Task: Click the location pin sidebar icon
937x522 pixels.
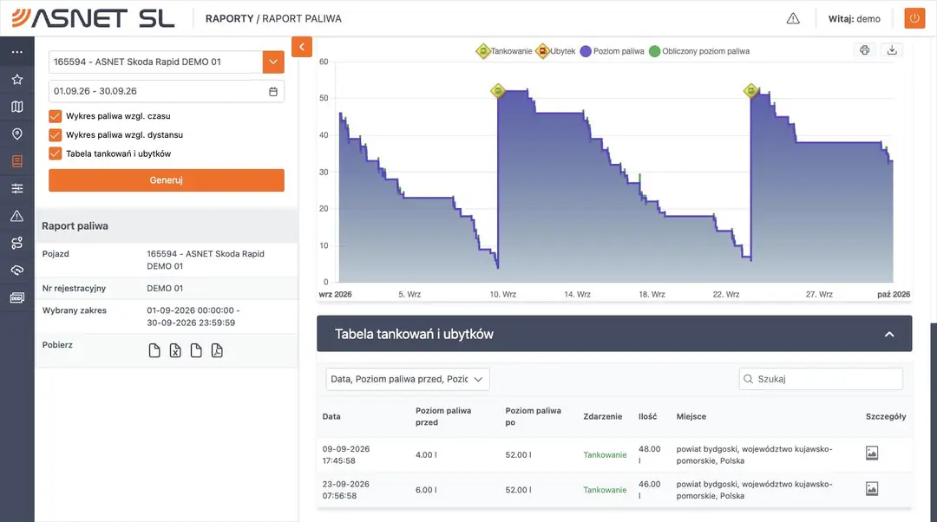Action: tap(17, 134)
